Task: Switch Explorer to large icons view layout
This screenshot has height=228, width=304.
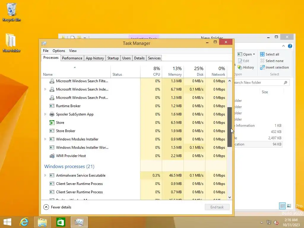Action: point(289,206)
